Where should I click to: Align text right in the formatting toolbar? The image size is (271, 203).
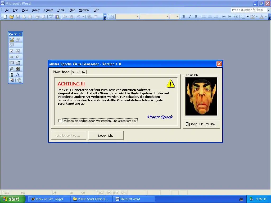tap(216, 17)
